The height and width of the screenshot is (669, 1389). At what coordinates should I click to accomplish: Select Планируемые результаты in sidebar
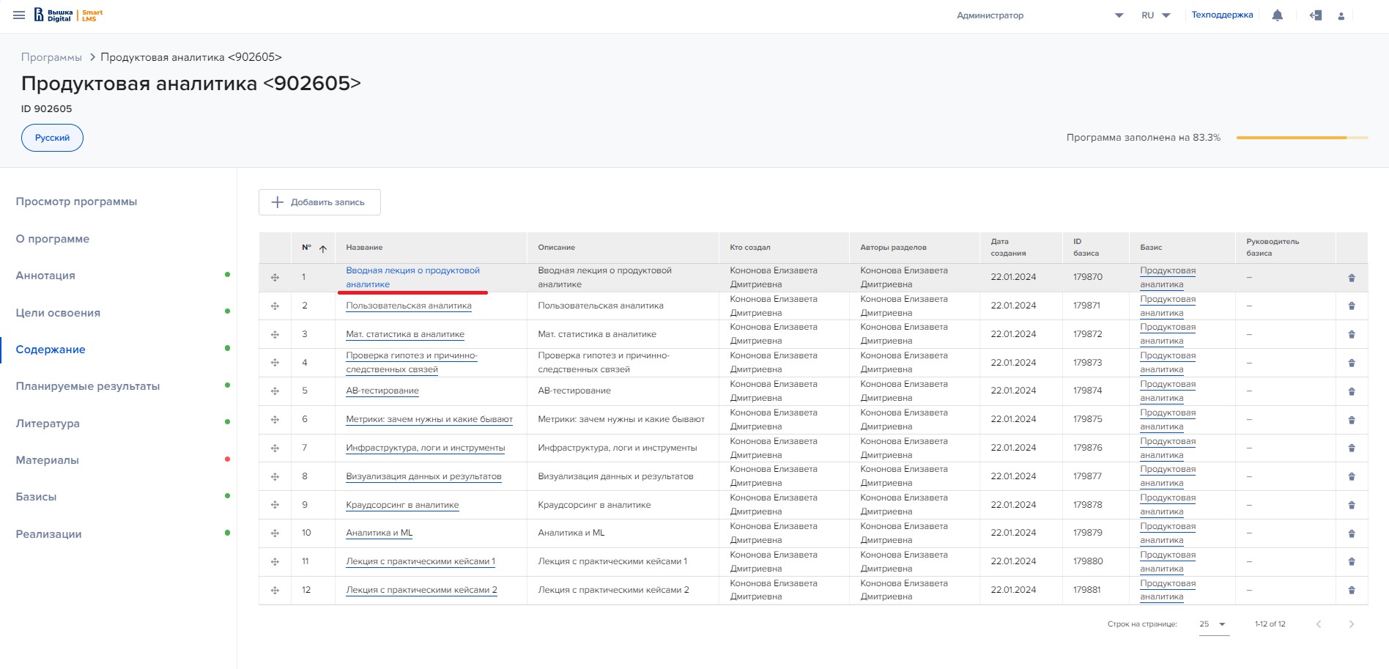tap(88, 386)
